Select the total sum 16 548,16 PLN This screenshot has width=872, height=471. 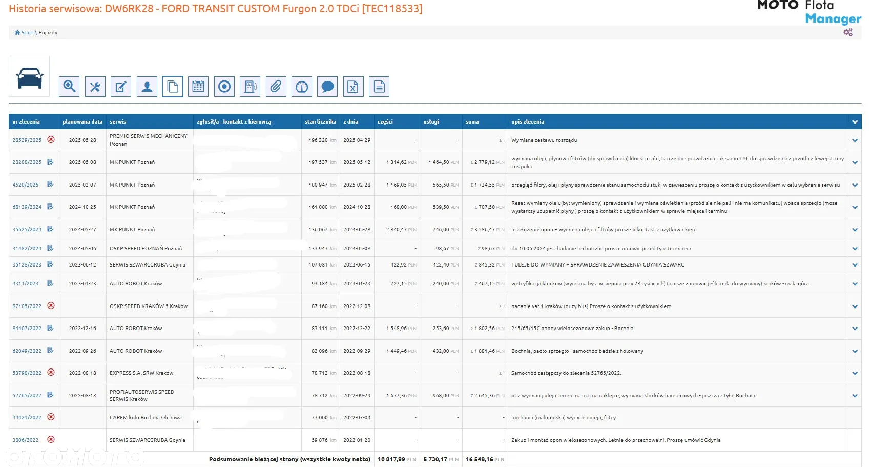485,459
